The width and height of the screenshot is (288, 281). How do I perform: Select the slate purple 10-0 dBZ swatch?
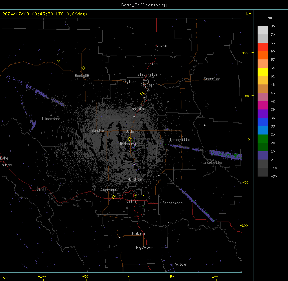(x=263, y=156)
